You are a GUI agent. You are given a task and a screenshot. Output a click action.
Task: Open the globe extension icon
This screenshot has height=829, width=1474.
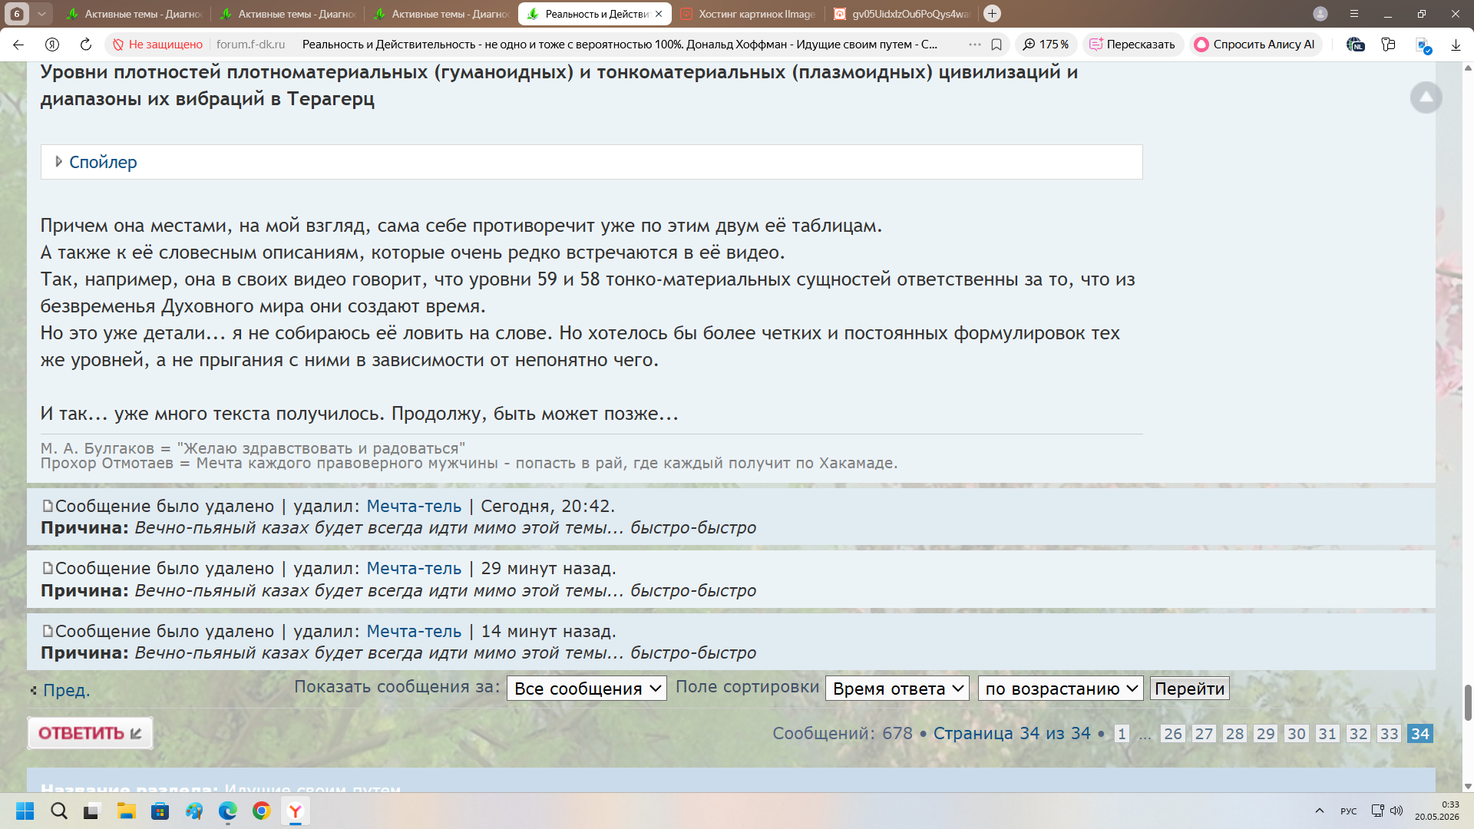coord(1355,45)
